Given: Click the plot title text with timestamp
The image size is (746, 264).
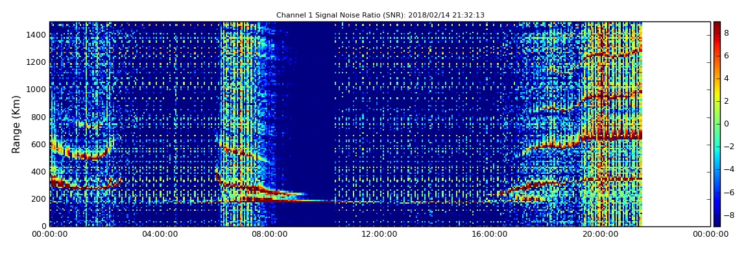Looking at the screenshot, I should pyautogui.click(x=380, y=15).
